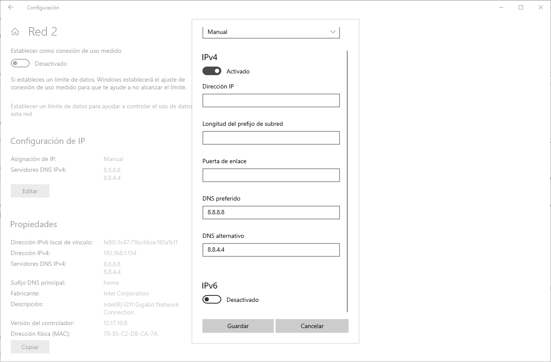Open the Manual IP assignment dropdown
Screen dimensions: 551x362
coord(271,32)
